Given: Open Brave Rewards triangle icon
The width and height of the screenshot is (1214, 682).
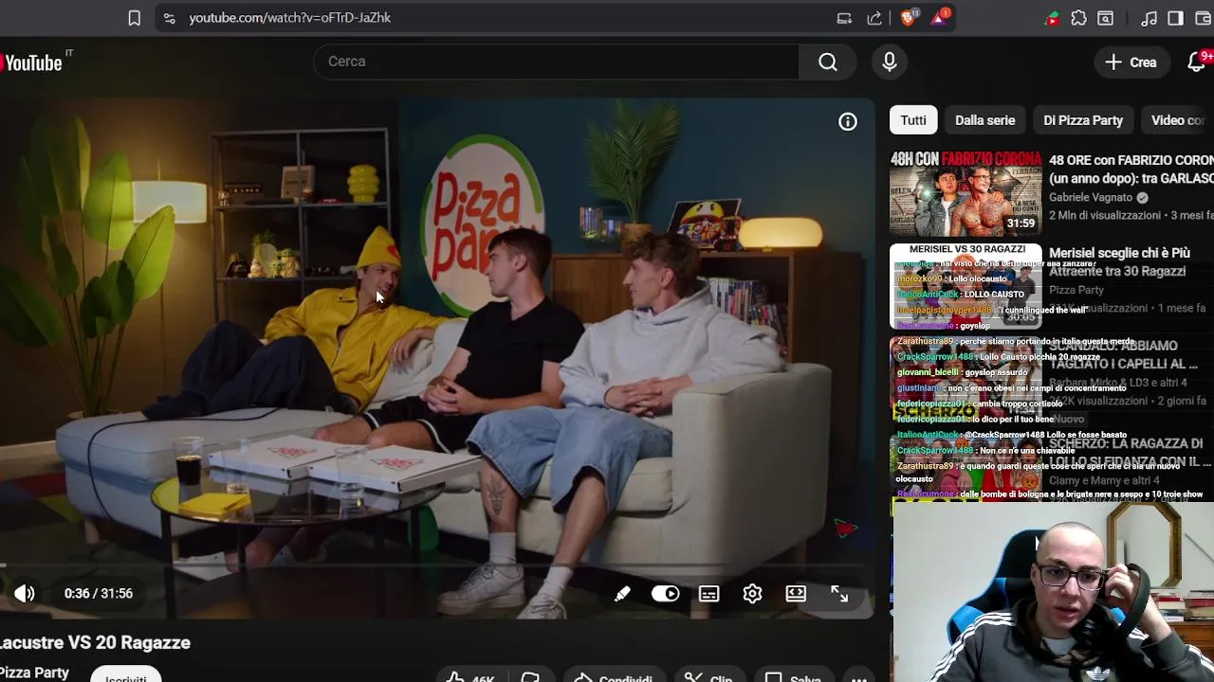Looking at the screenshot, I should click(x=940, y=17).
